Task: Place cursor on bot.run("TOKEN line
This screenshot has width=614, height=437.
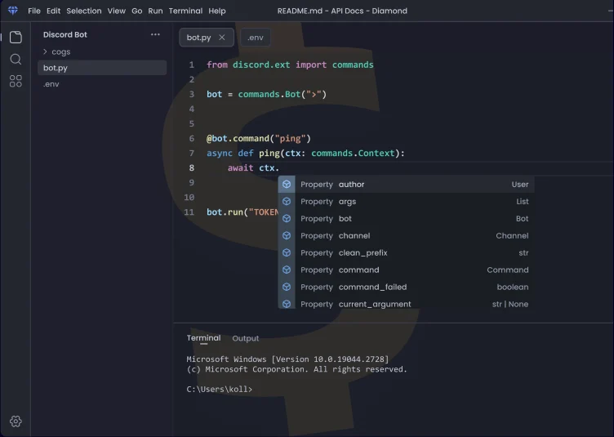Action: tap(242, 212)
